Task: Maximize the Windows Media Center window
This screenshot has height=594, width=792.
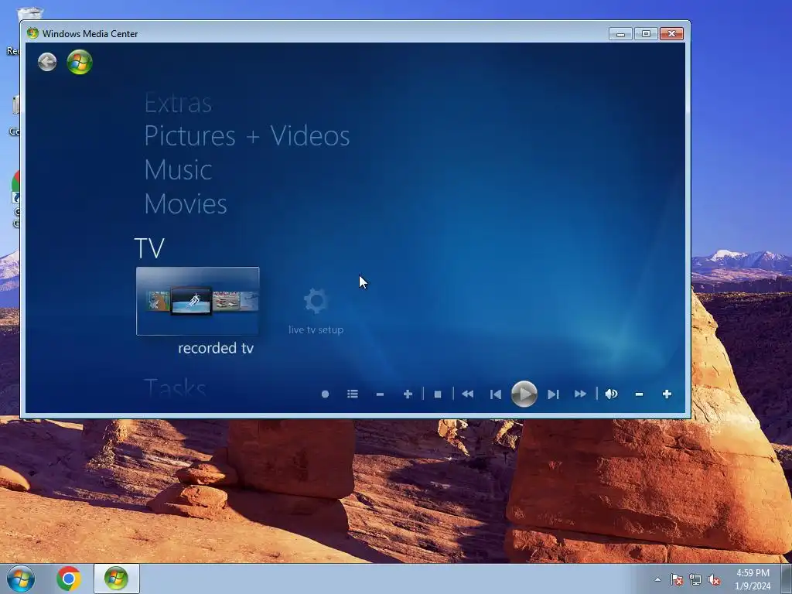Action: (x=646, y=34)
